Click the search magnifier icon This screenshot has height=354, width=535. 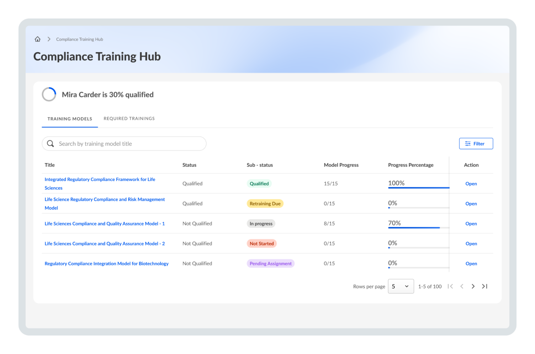point(51,144)
